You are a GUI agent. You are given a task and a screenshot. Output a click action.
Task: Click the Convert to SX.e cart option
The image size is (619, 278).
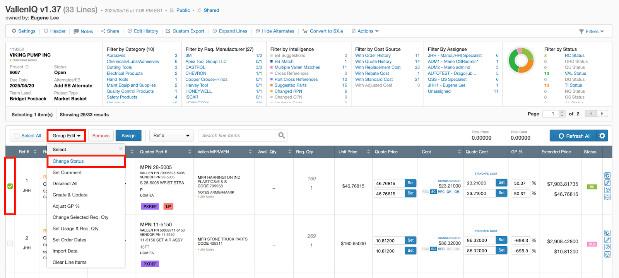coord(323,31)
